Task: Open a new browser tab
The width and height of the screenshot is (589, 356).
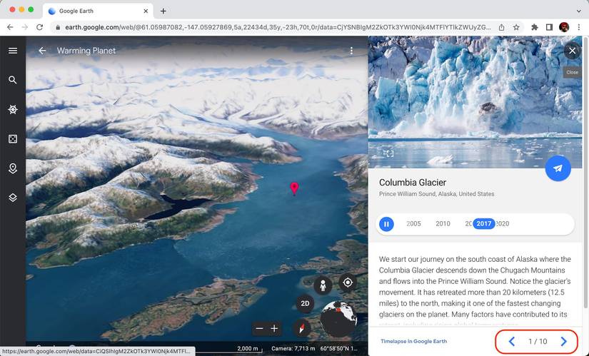Action: pos(163,11)
